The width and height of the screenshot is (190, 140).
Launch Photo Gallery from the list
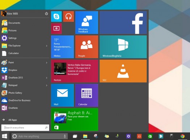click(25, 93)
